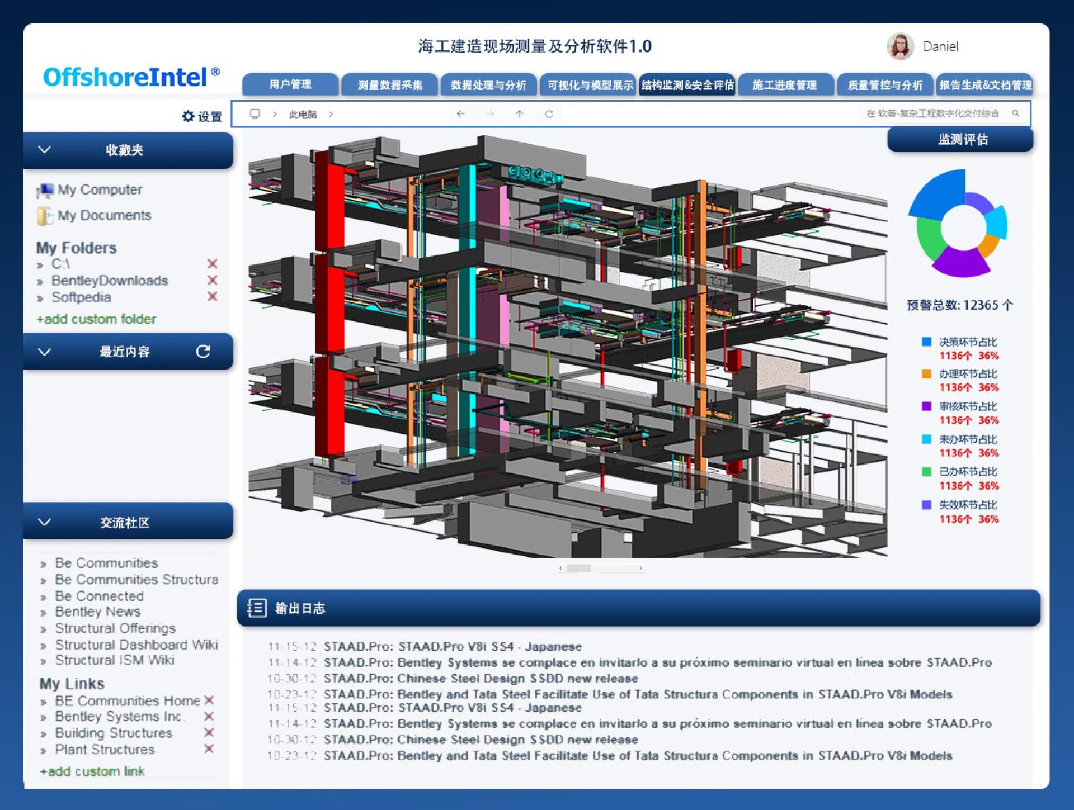Click green 已办环节占比 legend swatch
Screen dimensions: 1074x810
pos(926,471)
